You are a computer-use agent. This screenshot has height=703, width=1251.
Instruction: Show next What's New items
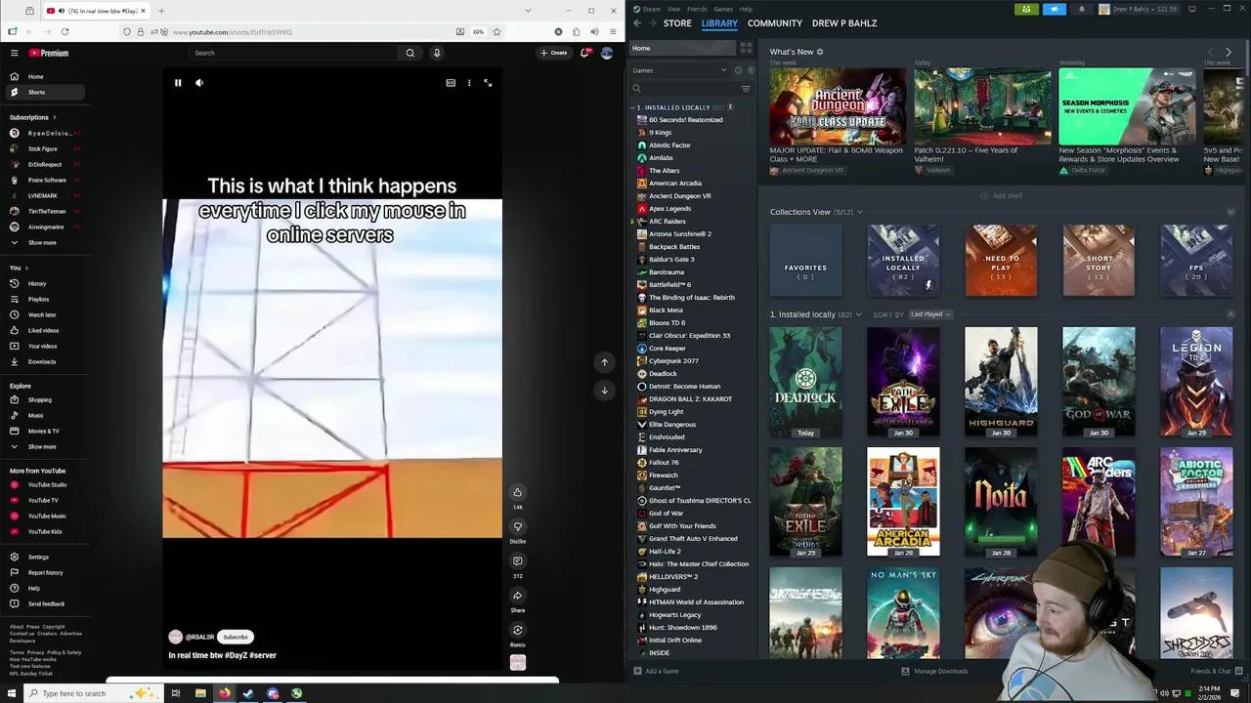click(x=1229, y=52)
